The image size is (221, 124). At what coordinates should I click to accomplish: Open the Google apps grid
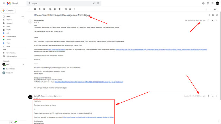213,3
